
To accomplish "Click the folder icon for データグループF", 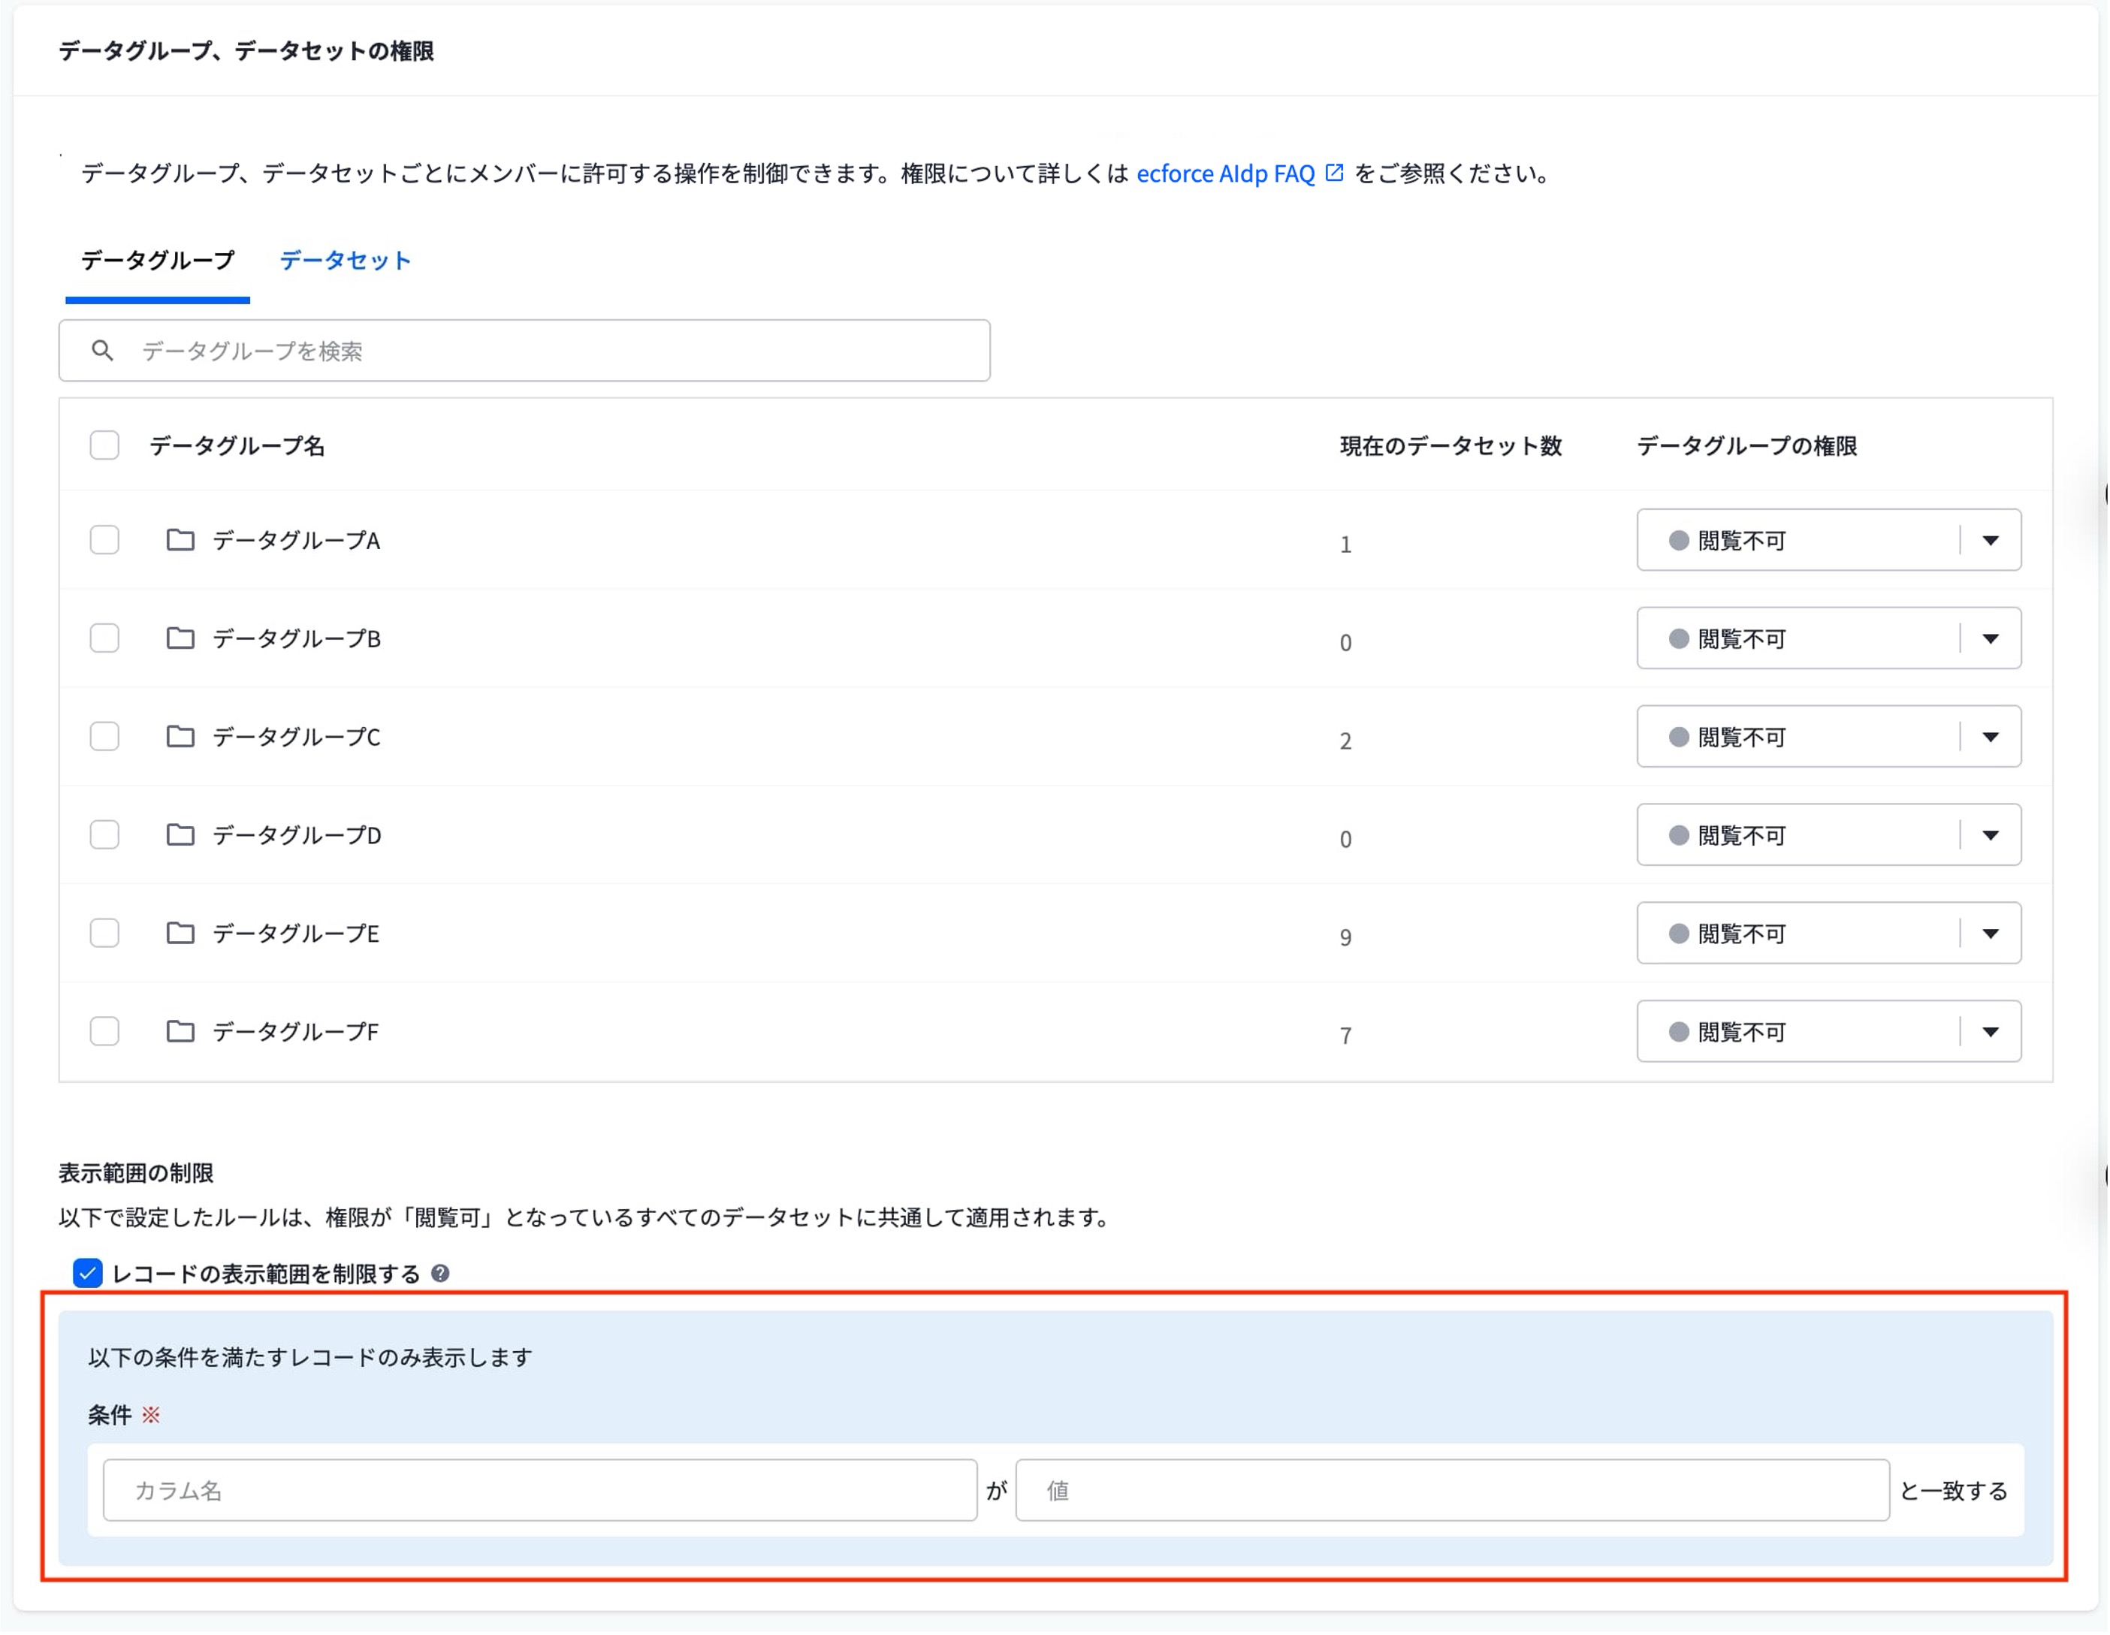I will point(180,1031).
